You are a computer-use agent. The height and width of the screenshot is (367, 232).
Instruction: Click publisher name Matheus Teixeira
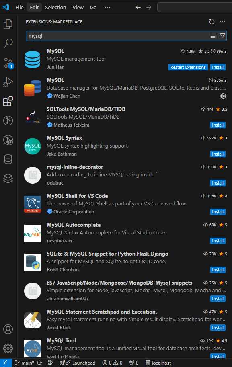72,125
